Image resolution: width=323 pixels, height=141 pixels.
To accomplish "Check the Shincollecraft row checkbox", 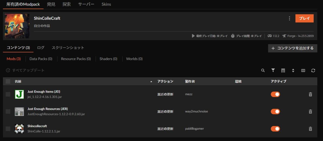I will [x=8, y=129].
